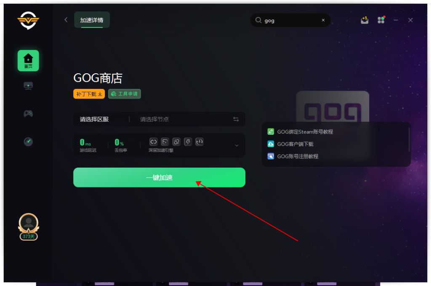Click the 补丁下载 patch download button

[x=89, y=94]
